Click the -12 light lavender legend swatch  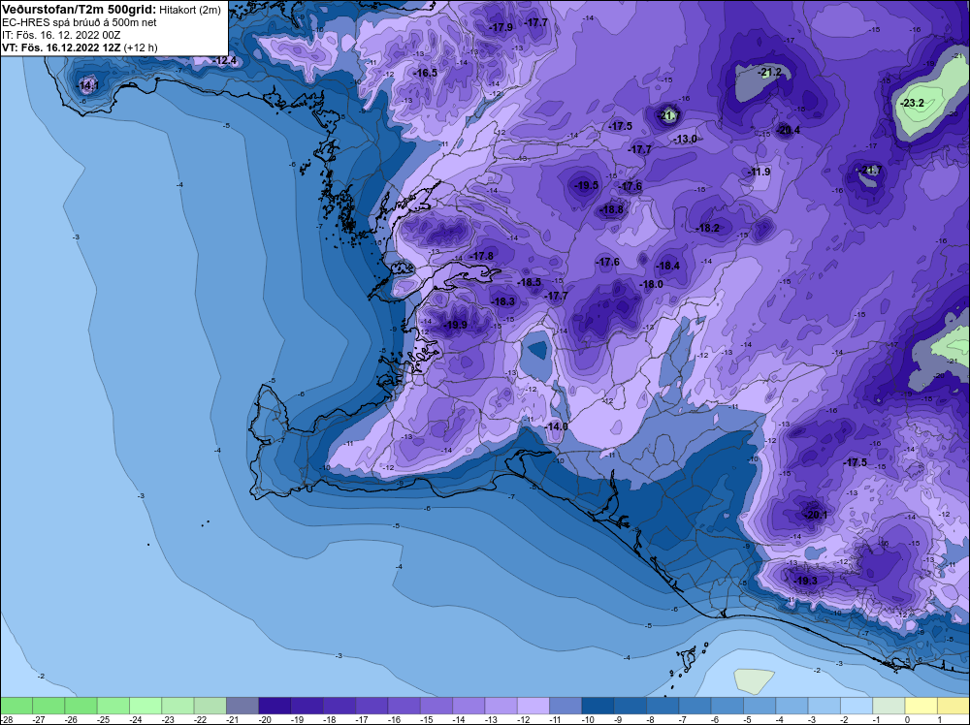[x=533, y=706]
